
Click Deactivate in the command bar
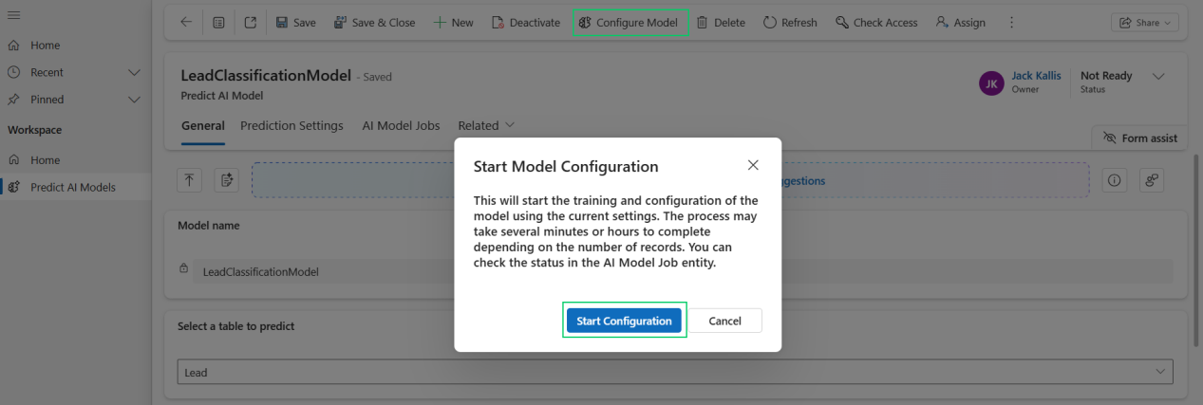point(526,23)
